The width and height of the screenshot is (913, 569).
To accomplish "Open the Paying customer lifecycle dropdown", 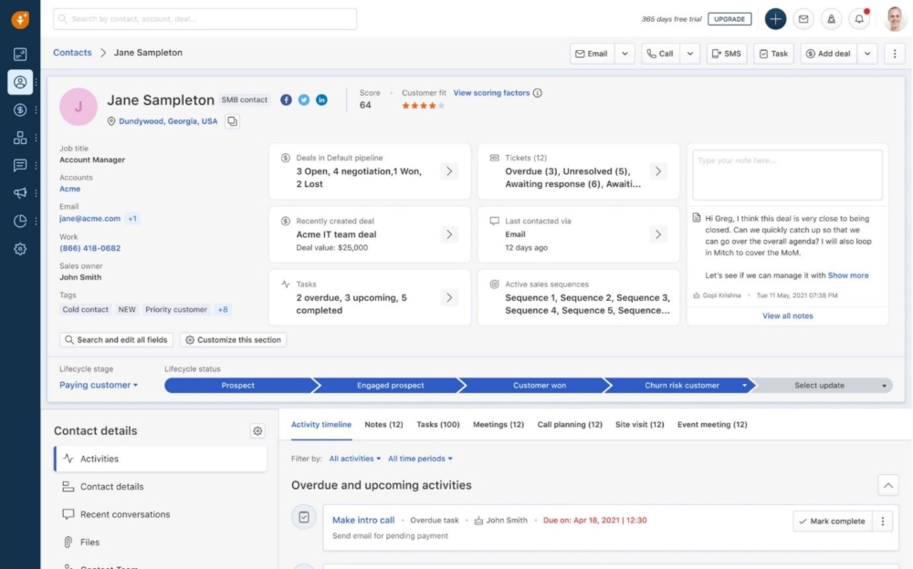I will [x=99, y=386].
